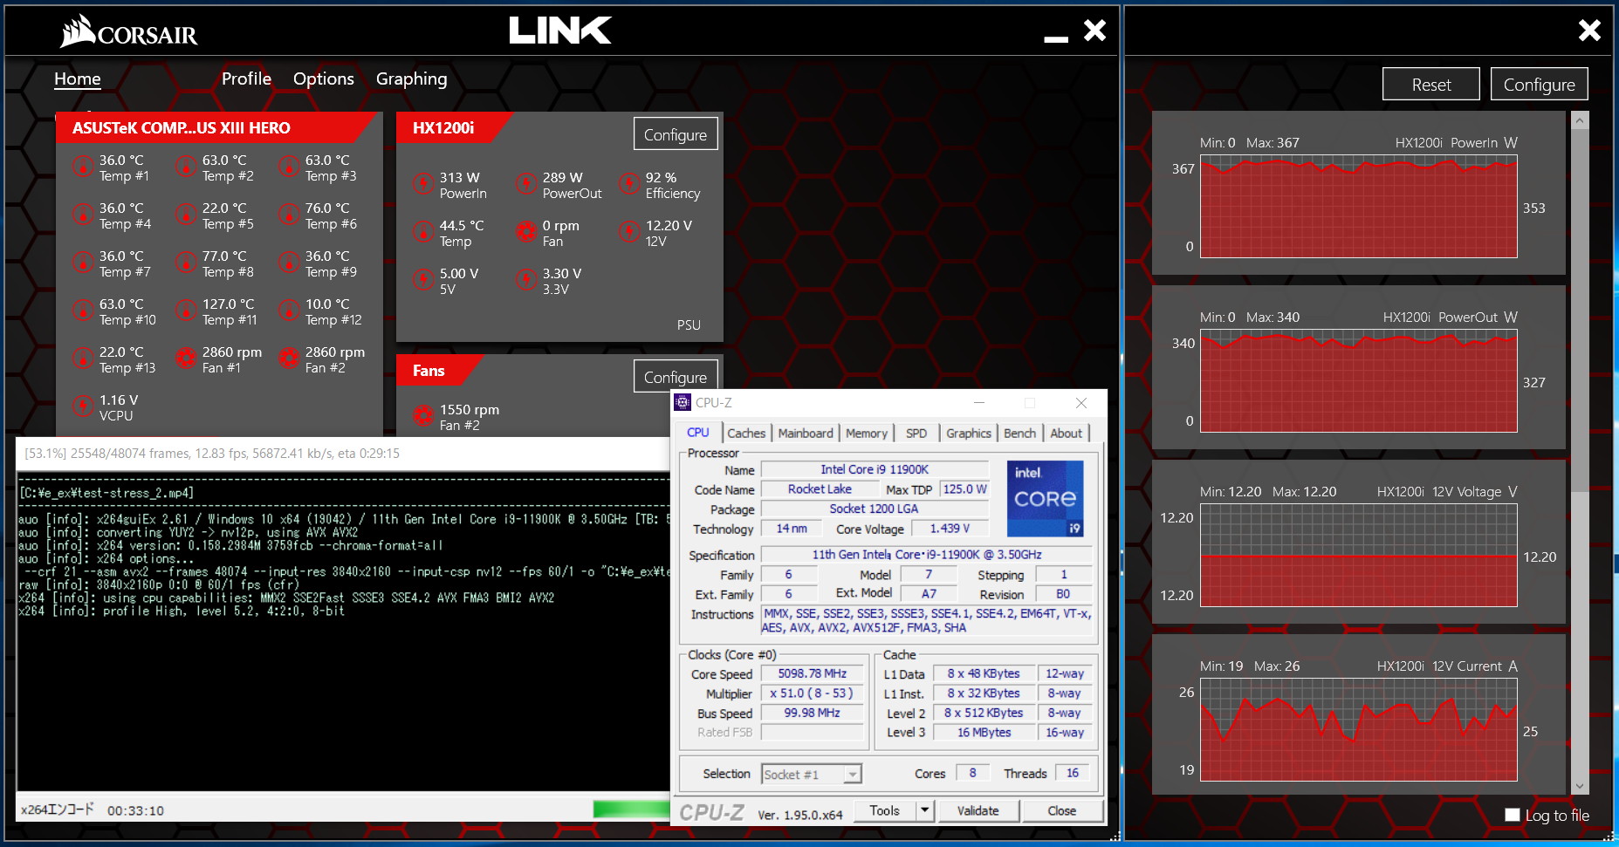Image resolution: width=1619 pixels, height=847 pixels.
Task: Click the HX1200i PowerIn graph
Action: [1358, 207]
